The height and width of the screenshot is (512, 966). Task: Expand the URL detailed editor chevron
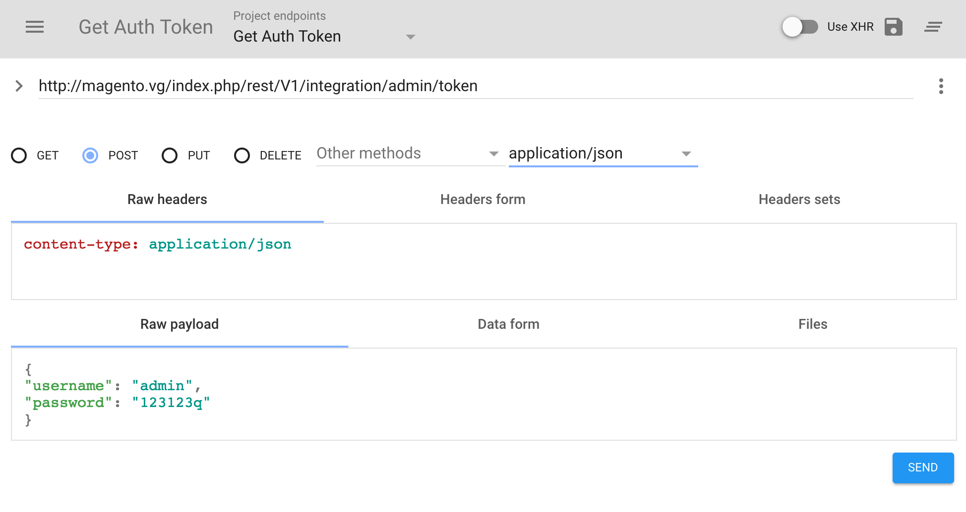point(19,86)
